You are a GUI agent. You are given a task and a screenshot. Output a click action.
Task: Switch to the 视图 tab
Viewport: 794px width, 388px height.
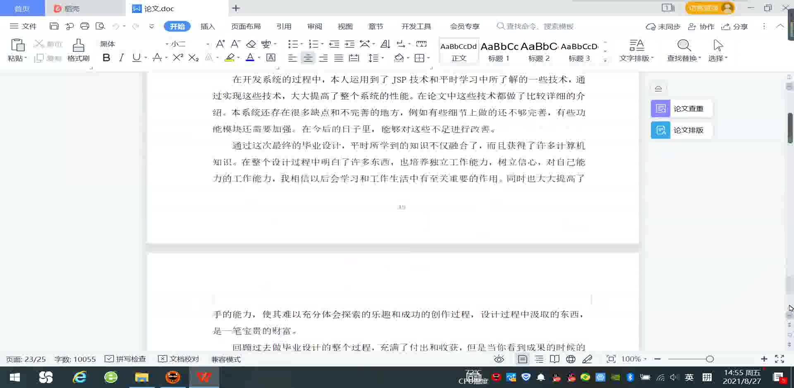point(345,26)
